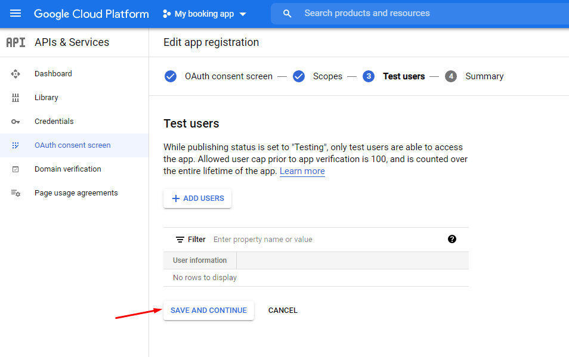The image size is (569, 357).
Task: Go back to the Scopes step
Action: pyautogui.click(x=327, y=76)
